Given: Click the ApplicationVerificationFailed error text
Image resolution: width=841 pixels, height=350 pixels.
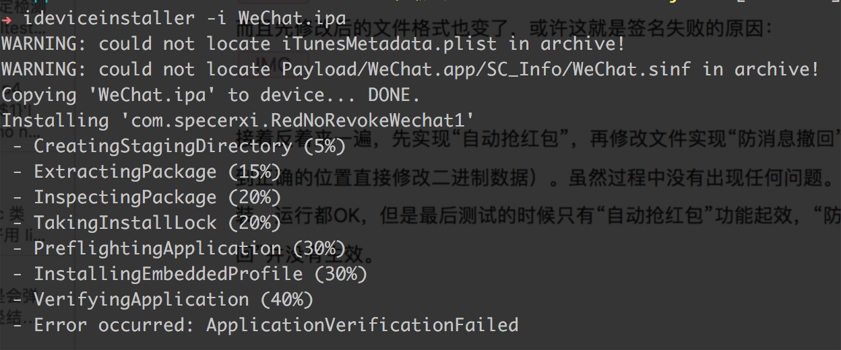Looking at the screenshot, I should pyautogui.click(x=362, y=325).
